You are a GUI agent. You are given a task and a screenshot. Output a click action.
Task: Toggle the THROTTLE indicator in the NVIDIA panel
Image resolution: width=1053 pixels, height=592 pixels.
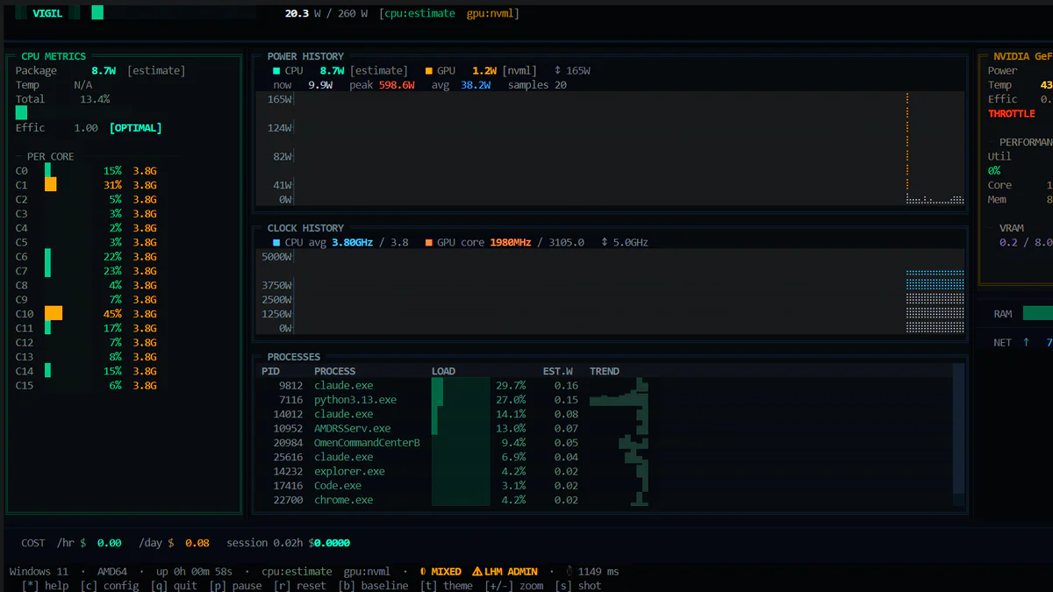(1012, 112)
